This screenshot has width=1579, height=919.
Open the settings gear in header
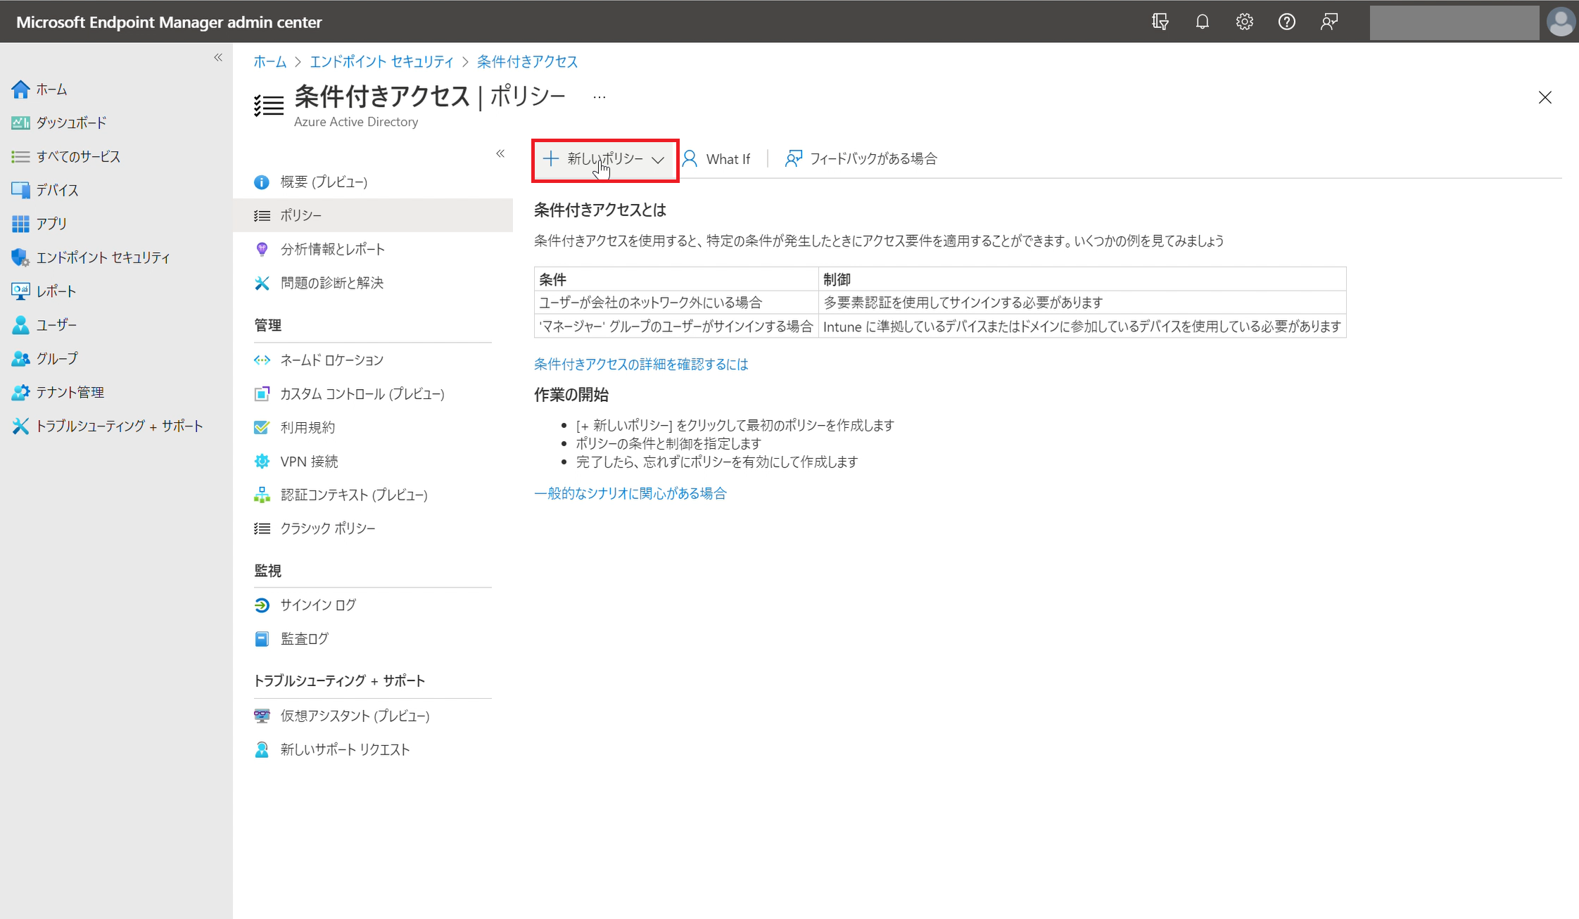tap(1245, 22)
